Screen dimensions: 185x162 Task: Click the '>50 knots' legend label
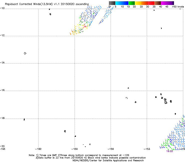coord(178,6)
